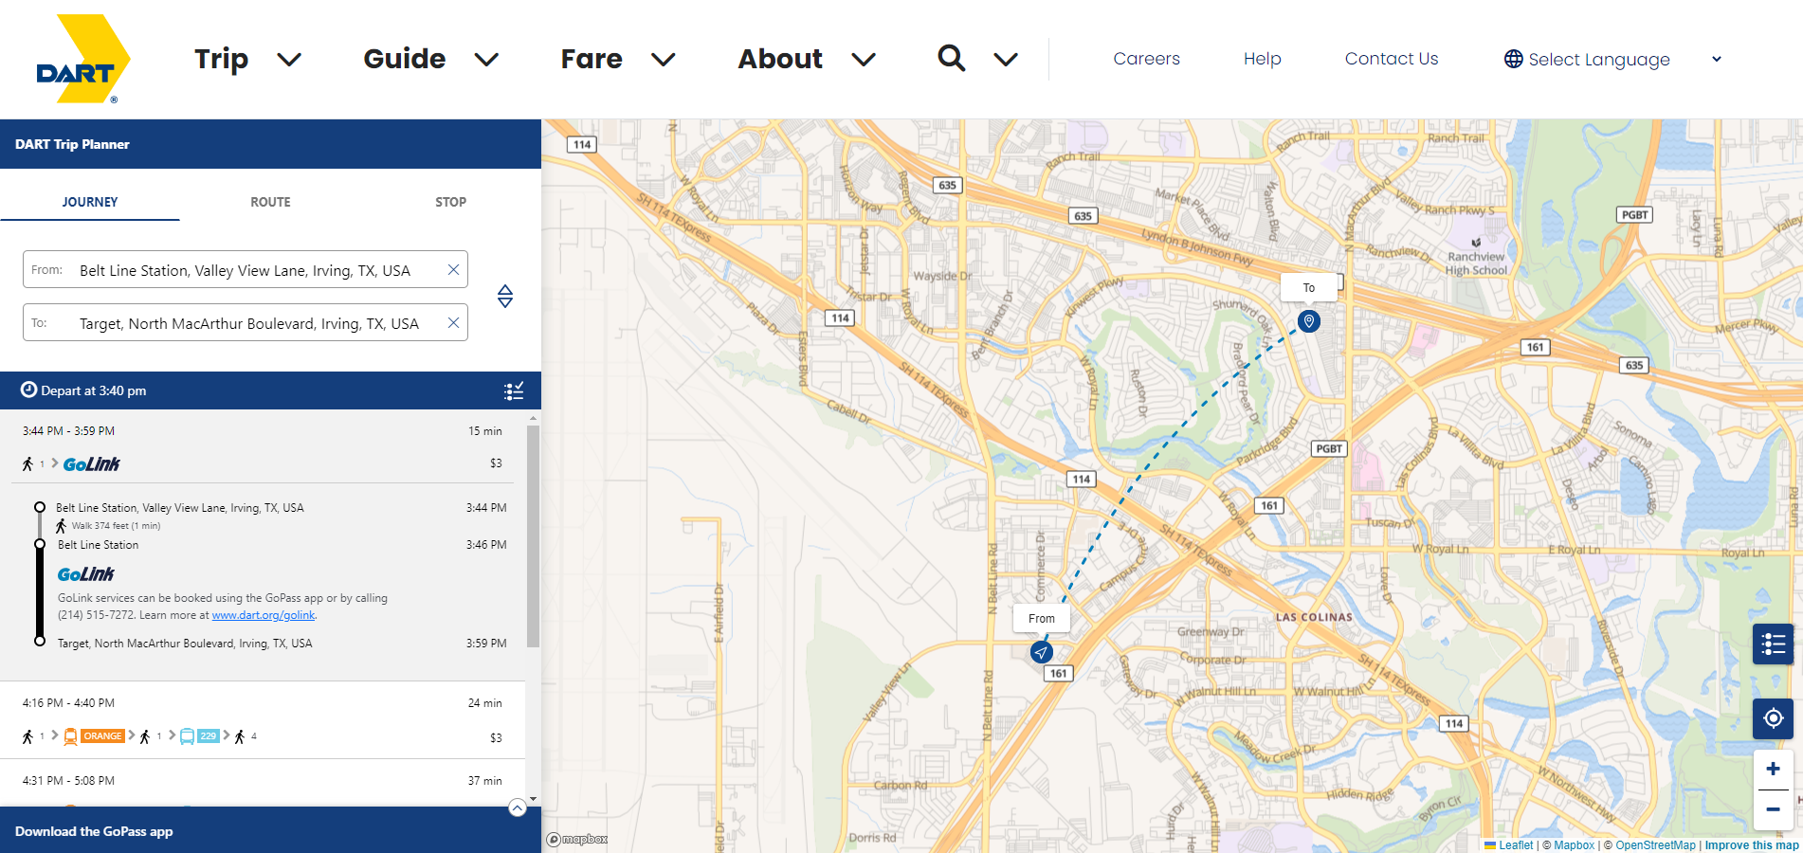Image resolution: width=1803 pixels, height=853 pixels.
Task: Open the Careers link
Action: pos(1146,59)
